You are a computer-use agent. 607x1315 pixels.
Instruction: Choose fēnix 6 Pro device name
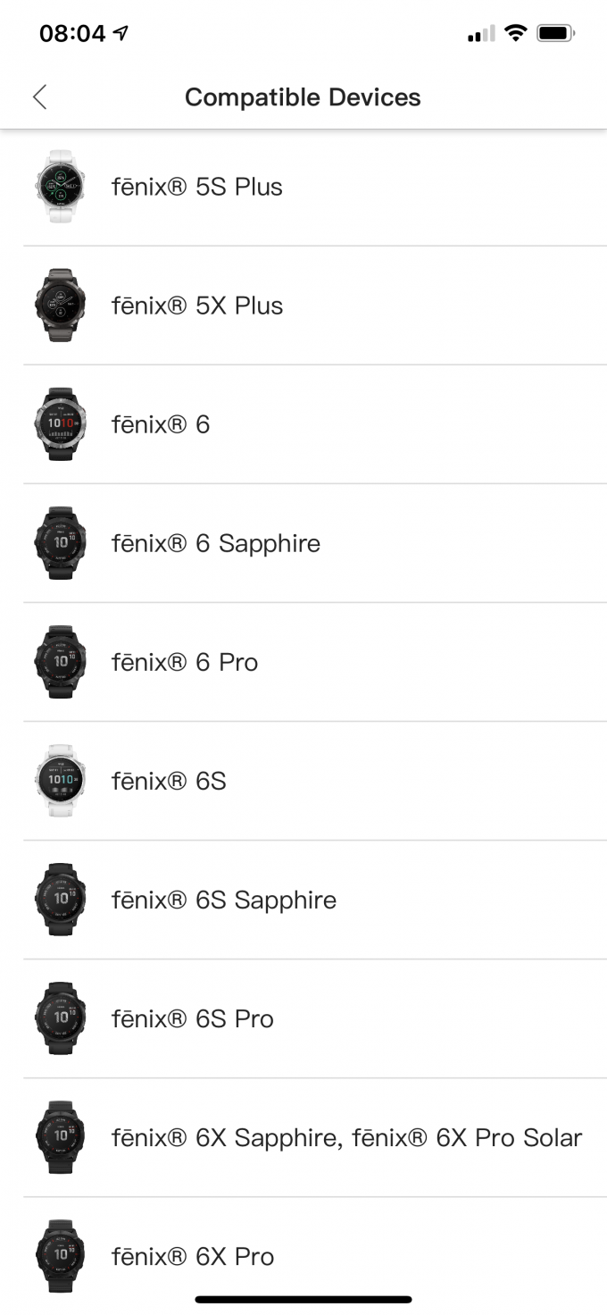point(185,662)
